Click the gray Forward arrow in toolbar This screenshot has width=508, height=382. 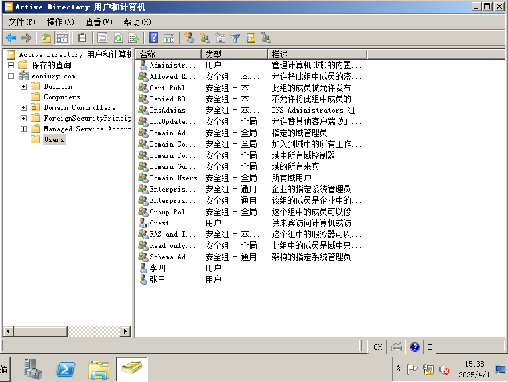point(26,38)
